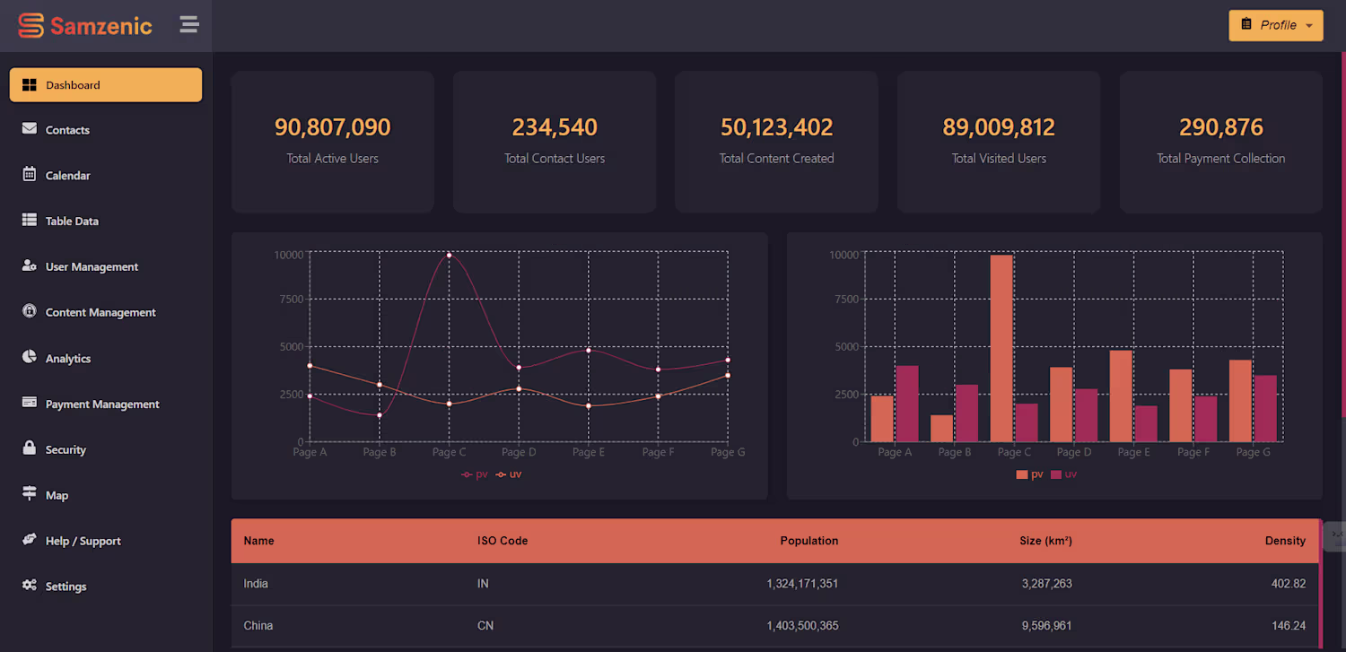Screen dimensions: 1346x652
Task: Select the Dashboard menu item
Action: click(106, 85)
